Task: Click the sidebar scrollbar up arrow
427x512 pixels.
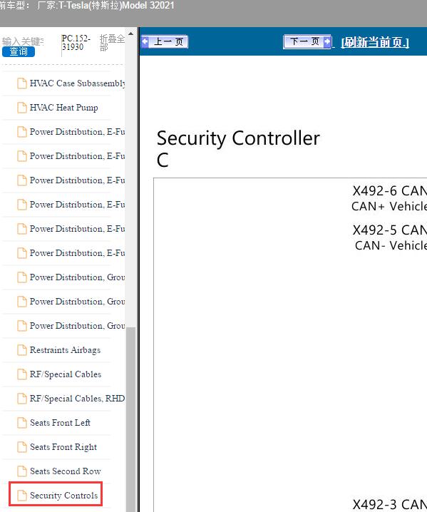Action: point(131,34)
